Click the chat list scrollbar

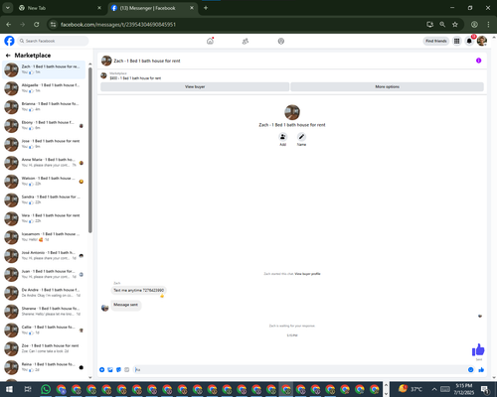click(90, 150)
